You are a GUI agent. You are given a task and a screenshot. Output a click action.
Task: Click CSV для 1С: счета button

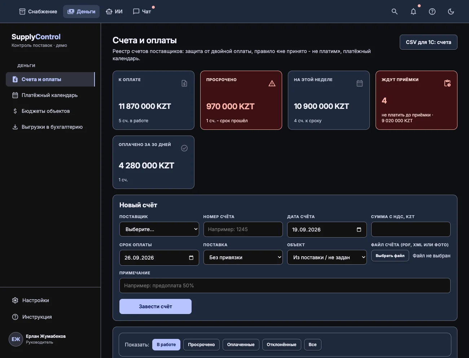(x=429, y=42)
